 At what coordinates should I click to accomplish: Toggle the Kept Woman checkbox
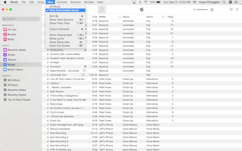[x=48, y=91]
